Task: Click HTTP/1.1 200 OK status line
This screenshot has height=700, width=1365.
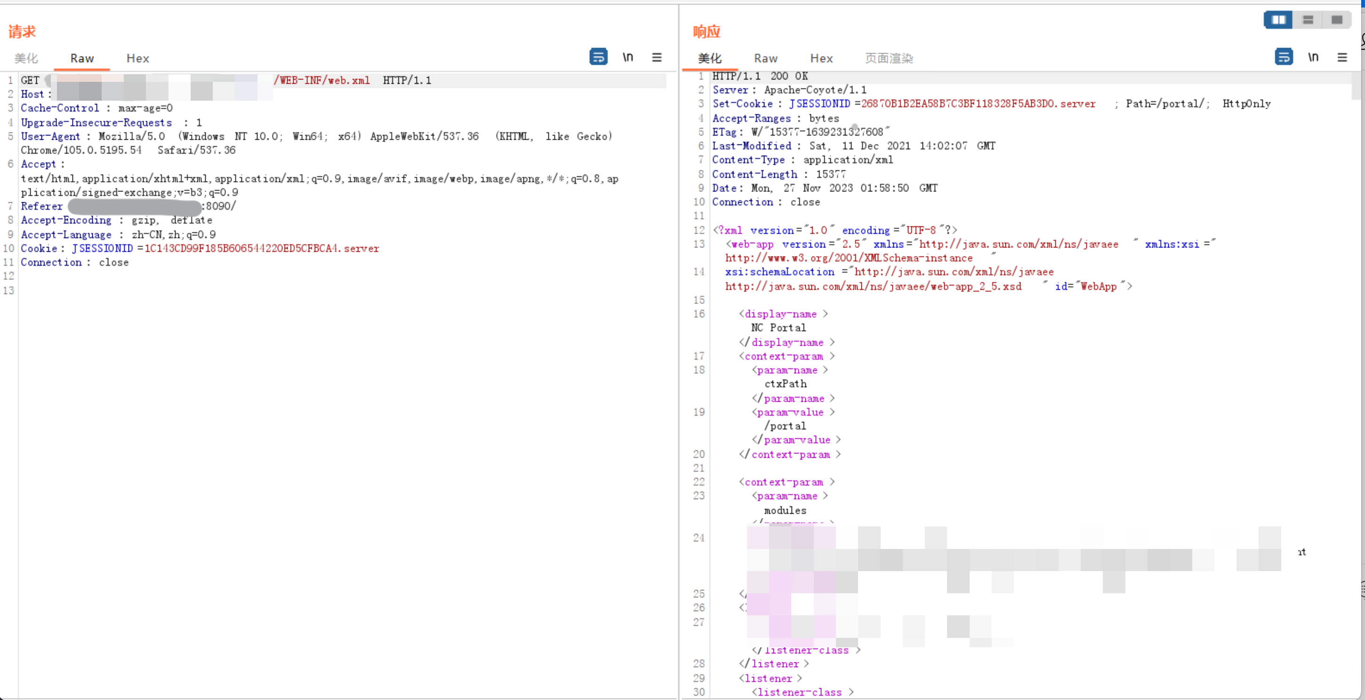Action: click(x=760, y=76)
